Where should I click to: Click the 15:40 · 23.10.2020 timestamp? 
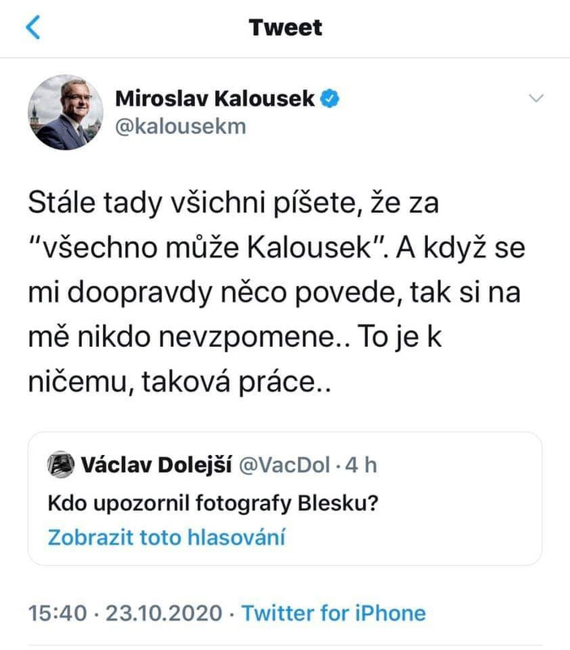tap(125, 613)
